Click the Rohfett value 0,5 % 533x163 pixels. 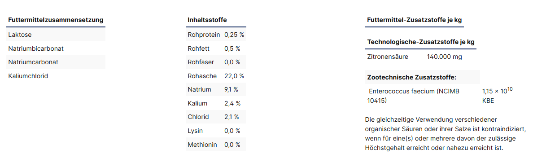[232, 48]
